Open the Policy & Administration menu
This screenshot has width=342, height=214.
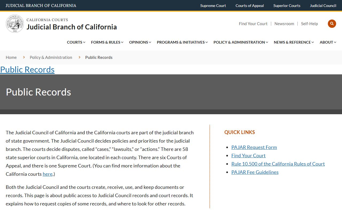241,42
